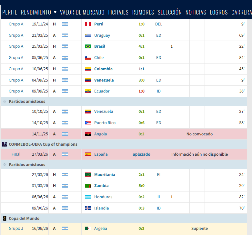Open the Honduras team link
Image resolution: width=252 pixels, height=235 pixels.
(103, 197)
